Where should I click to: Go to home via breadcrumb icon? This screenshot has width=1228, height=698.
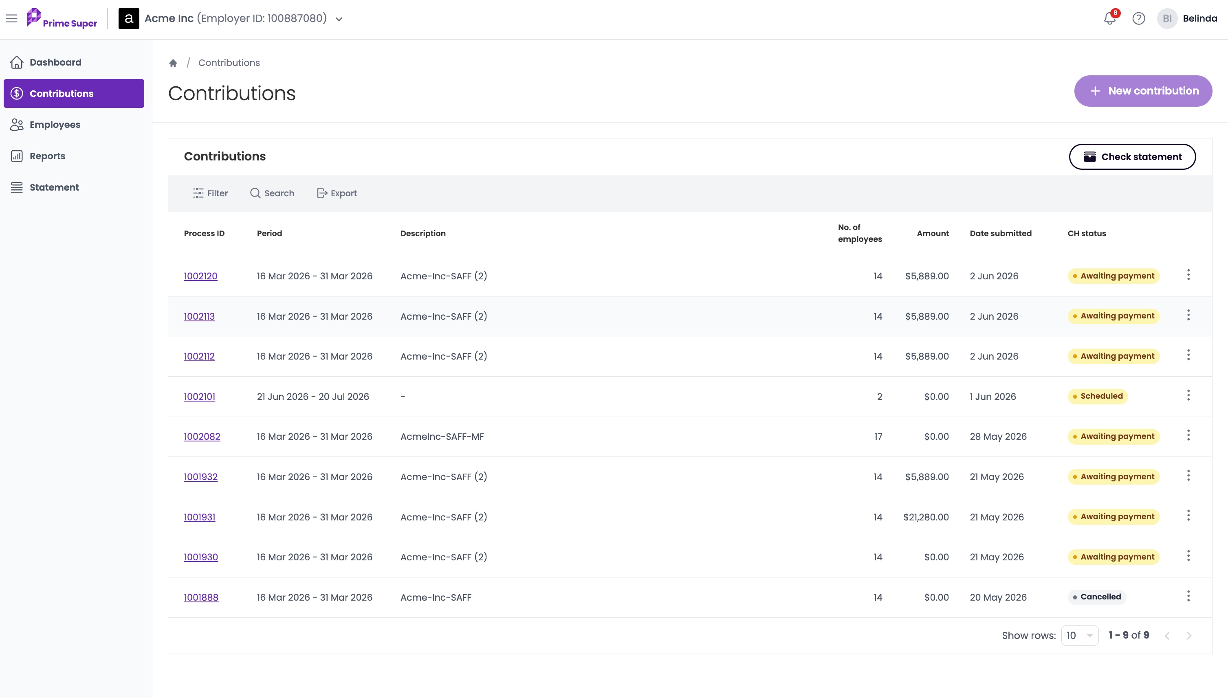pyautogui.click(x=173, y=63)
